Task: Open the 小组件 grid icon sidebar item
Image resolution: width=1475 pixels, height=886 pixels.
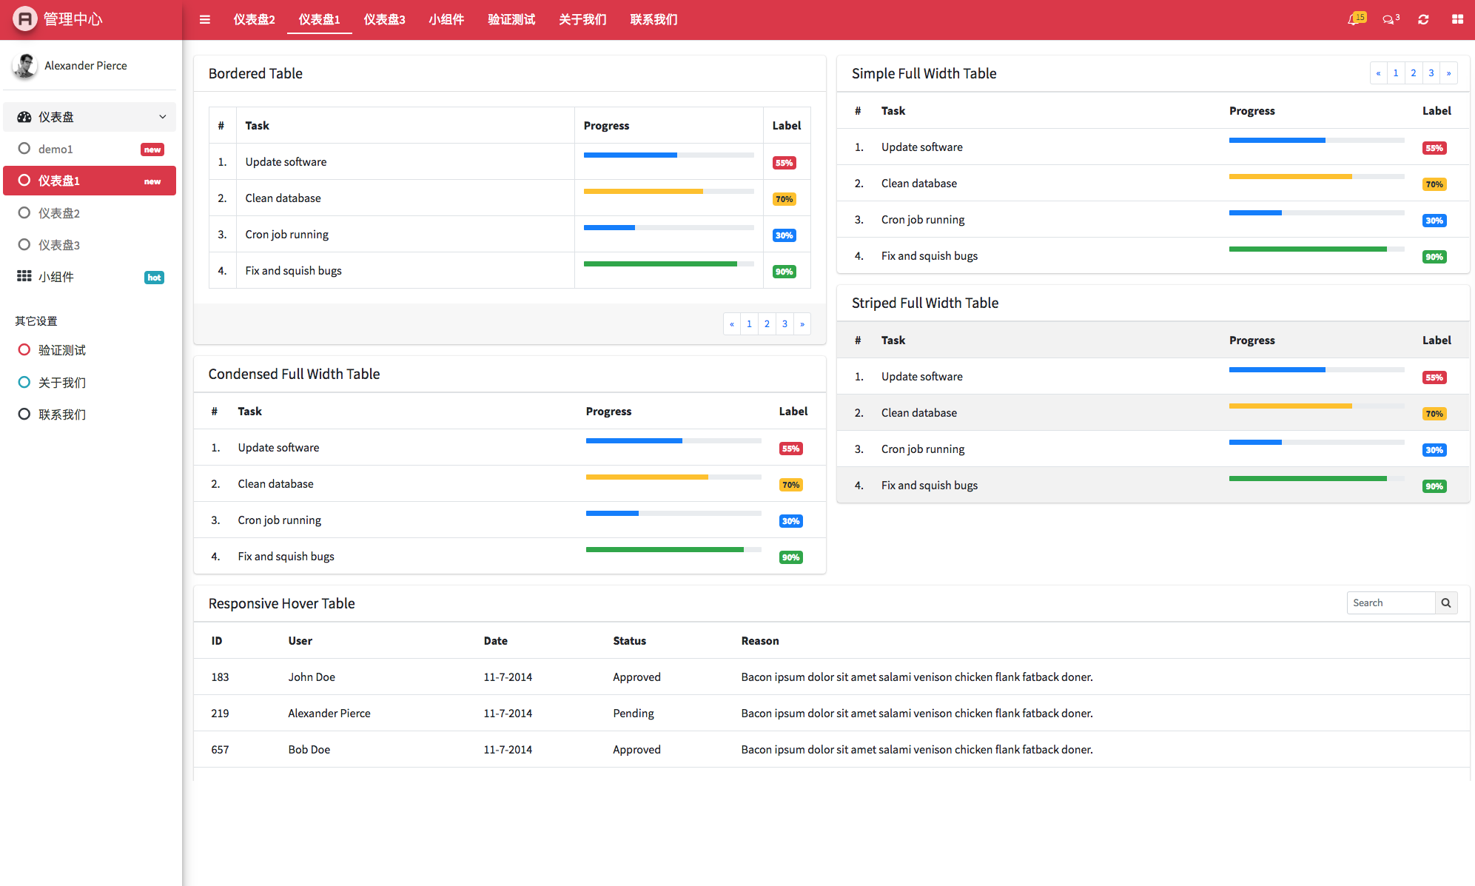Action: (x=56, y=277)
